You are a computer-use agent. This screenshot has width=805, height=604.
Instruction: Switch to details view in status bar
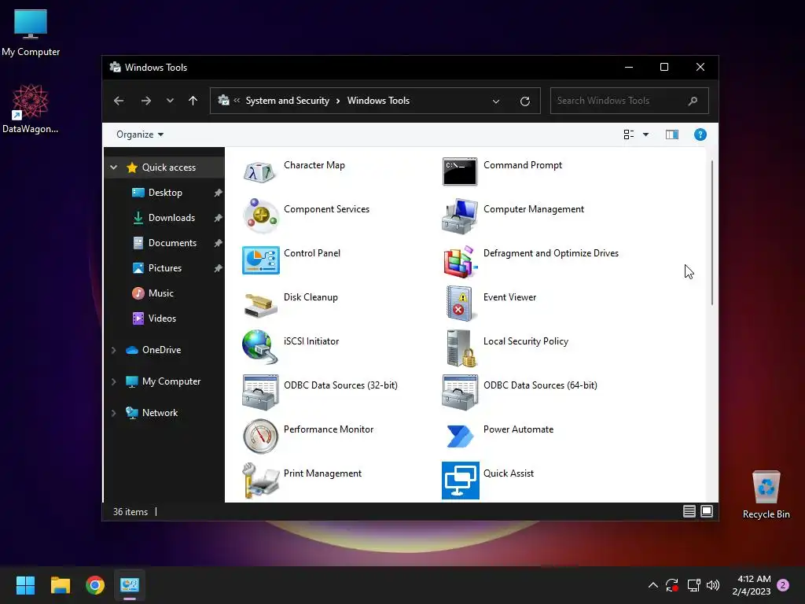689,511
